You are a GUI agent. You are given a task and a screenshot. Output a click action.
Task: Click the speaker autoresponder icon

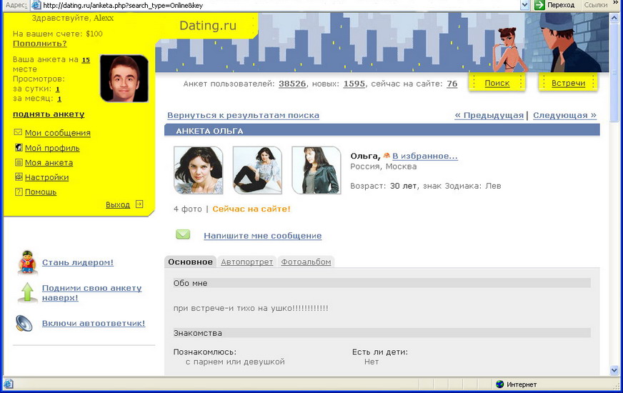24,324
